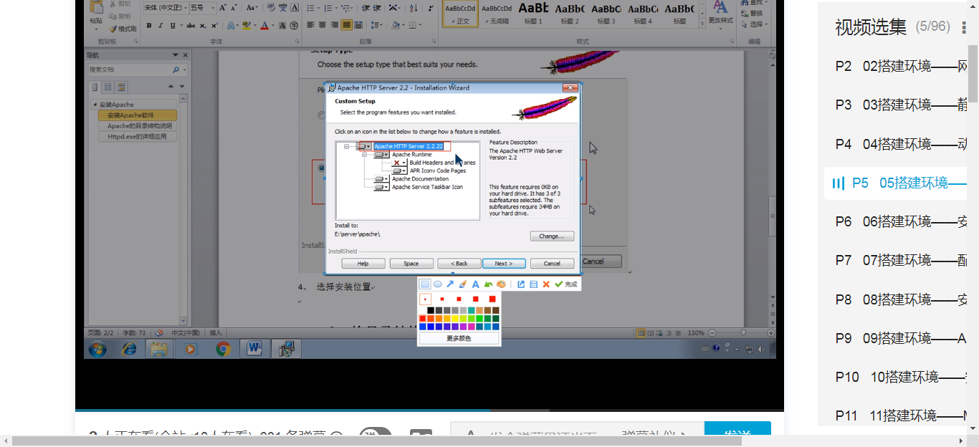Open P9 09搭建环境 in video list
This screenshot has width=979, height=447.
[902, 338]
